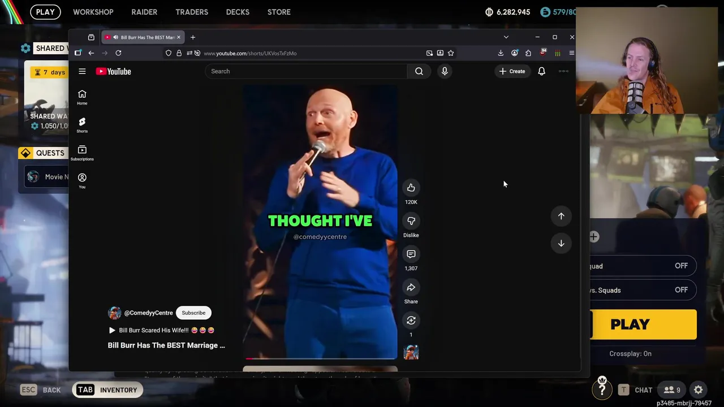Open YouTube notifications bell
Screen dimensions: 724x407
coord(541,71)
